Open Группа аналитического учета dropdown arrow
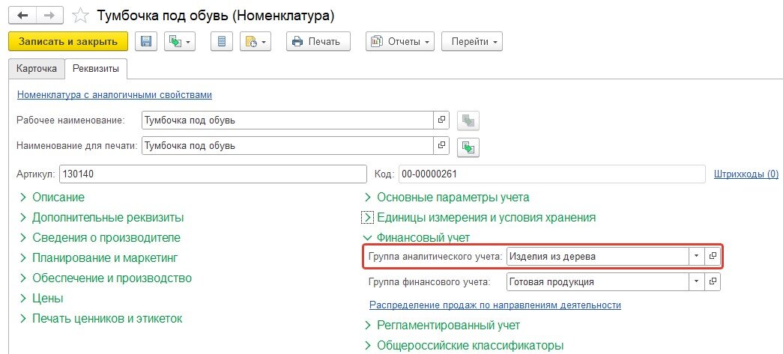 pos(697,256)
